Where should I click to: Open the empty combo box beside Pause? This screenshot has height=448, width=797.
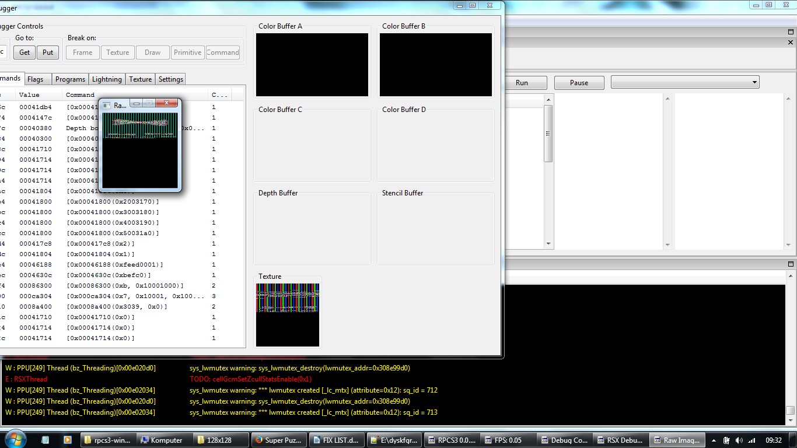[684, 82]
